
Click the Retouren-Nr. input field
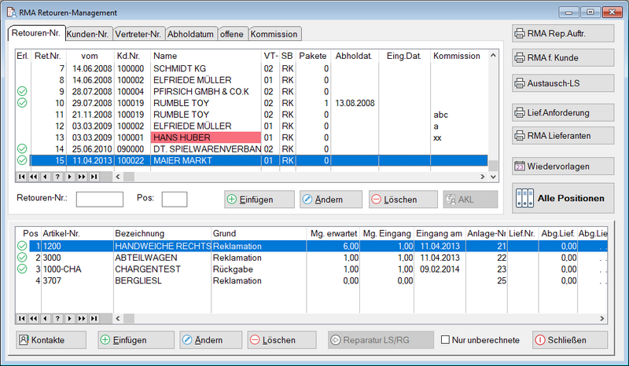[x=99, y=199]
